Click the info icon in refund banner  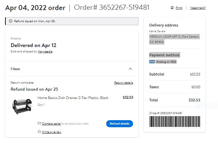(x=10, y=21)
